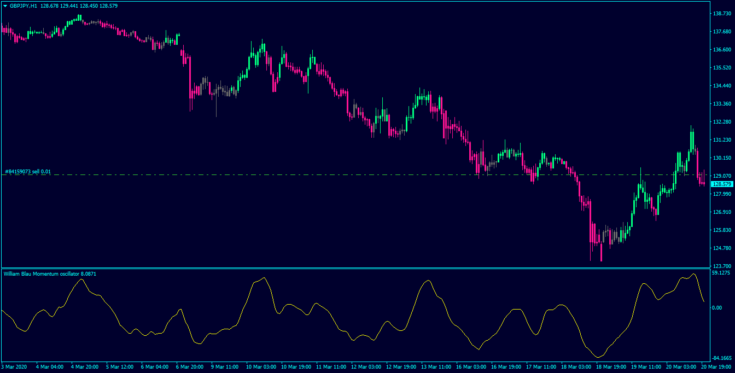Click the divider between chart and oscillator panel
735x373 pixels.
[354, 268]
